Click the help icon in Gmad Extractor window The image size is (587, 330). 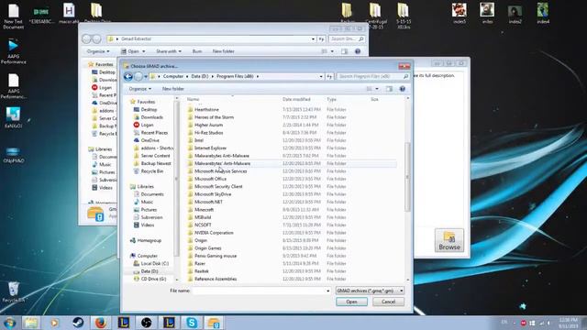[358, 51]
